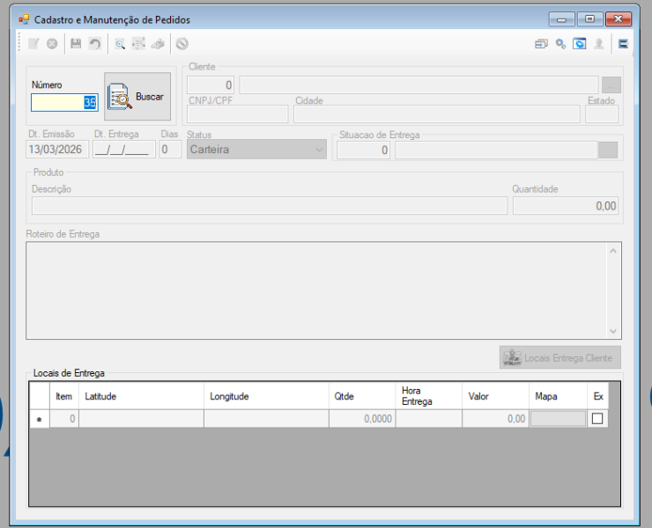Click the Situacao de Entrega lookup button
This screenshot has width=652, height=528.
pos(608,150)
